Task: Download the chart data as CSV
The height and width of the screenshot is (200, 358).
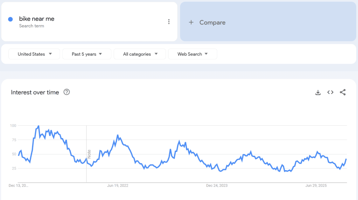Action: pos(318,92)
